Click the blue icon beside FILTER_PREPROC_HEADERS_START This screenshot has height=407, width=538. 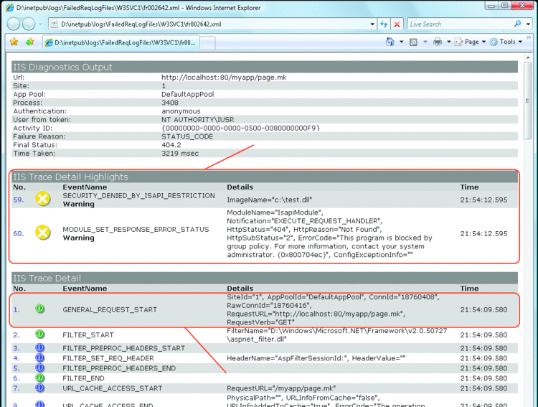tap(39, 347)
